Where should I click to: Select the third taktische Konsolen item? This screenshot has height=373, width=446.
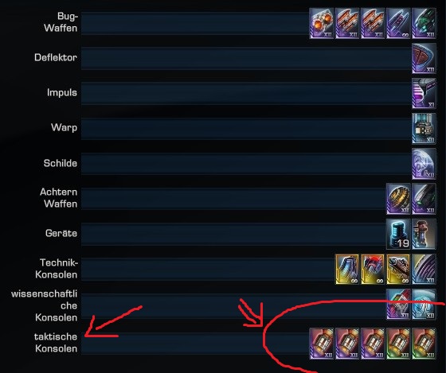(x=373, y=344)
